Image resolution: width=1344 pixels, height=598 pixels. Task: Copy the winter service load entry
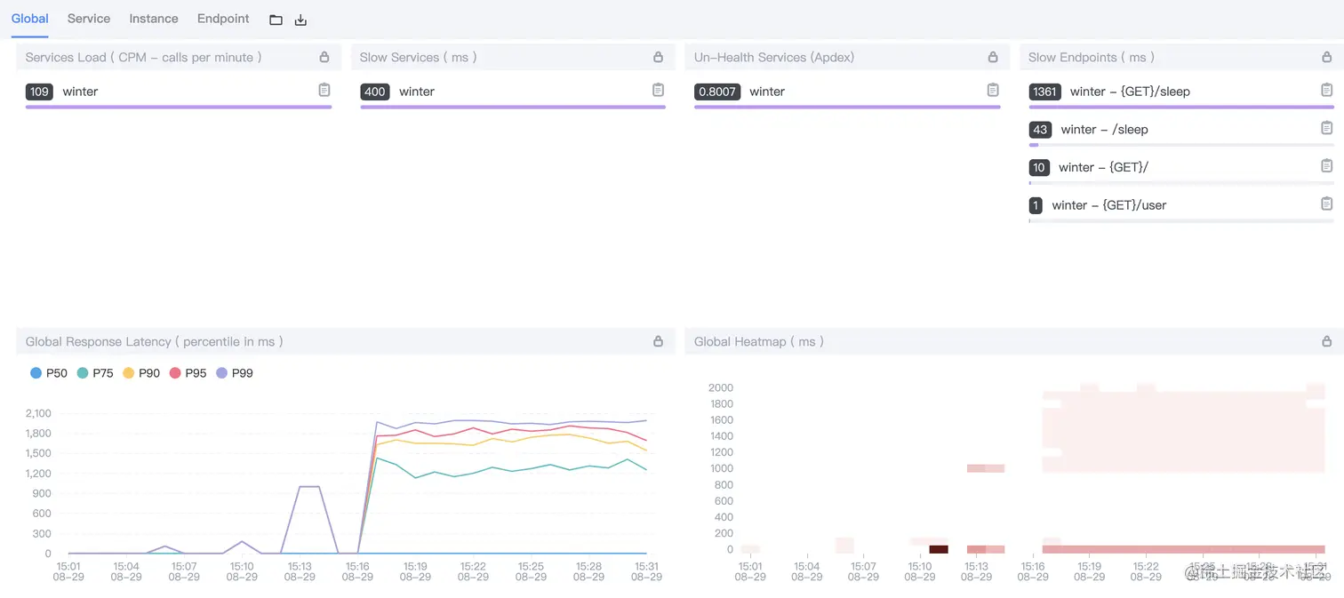pos(324,91)
